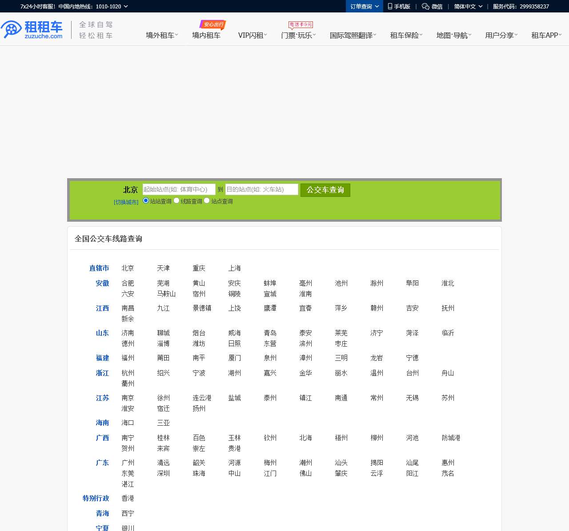This screenshot has height=531, width=569.
Task: Open the 租车保险 menu
Action: click(404, 36)
